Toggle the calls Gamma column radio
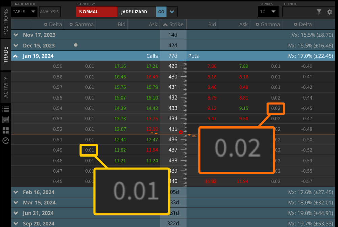The image size is (338, 227). click(x=71, y=24)
